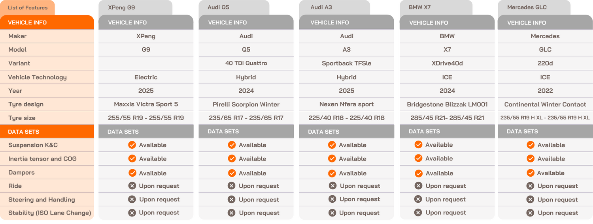Click the Audi A3 DATA SETS header
This screenshot has height=224, width=593.
346,132
